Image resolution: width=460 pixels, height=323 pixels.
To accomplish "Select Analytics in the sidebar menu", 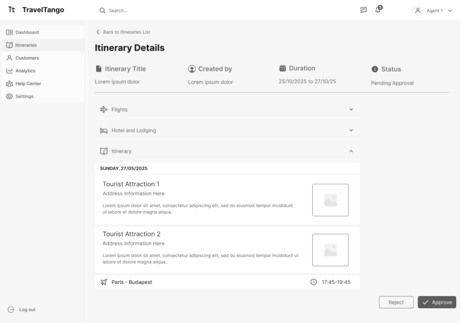I will point(25,71).
